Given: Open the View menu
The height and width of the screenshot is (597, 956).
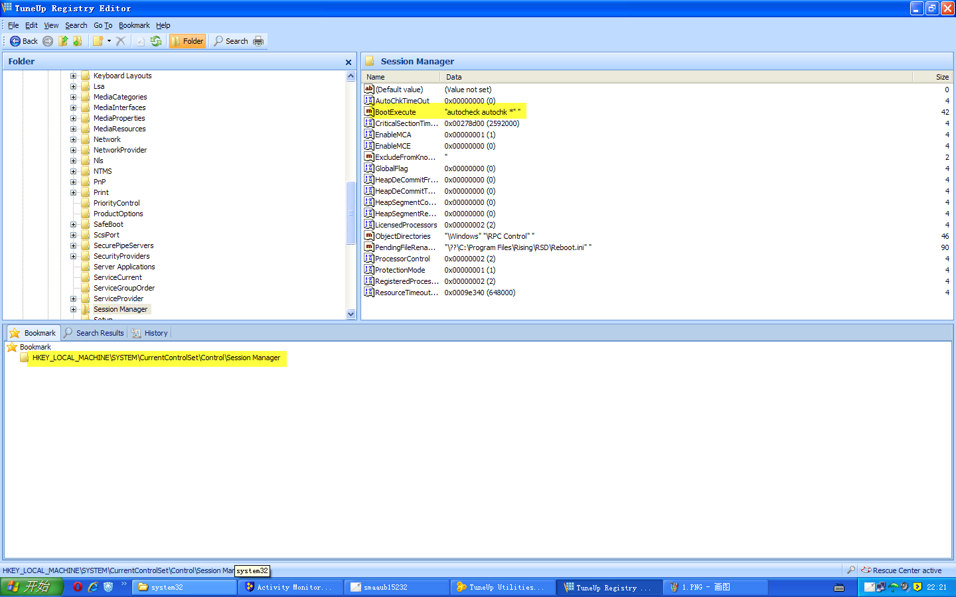Looking at the screenshot, I should pos(51,25).
